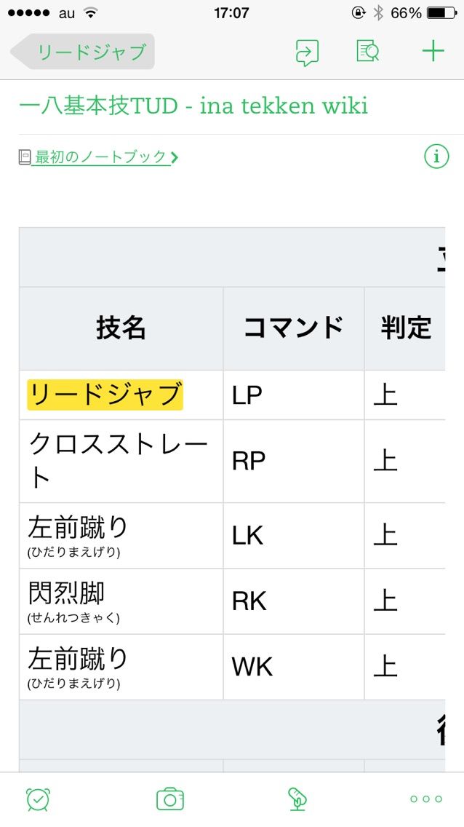
Task: Open note info circle icon
Action: click(436, 157)
